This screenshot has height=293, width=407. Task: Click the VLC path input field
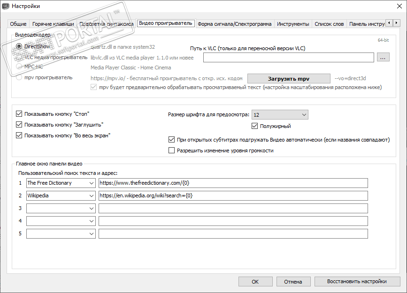click(x=289, y=57)
